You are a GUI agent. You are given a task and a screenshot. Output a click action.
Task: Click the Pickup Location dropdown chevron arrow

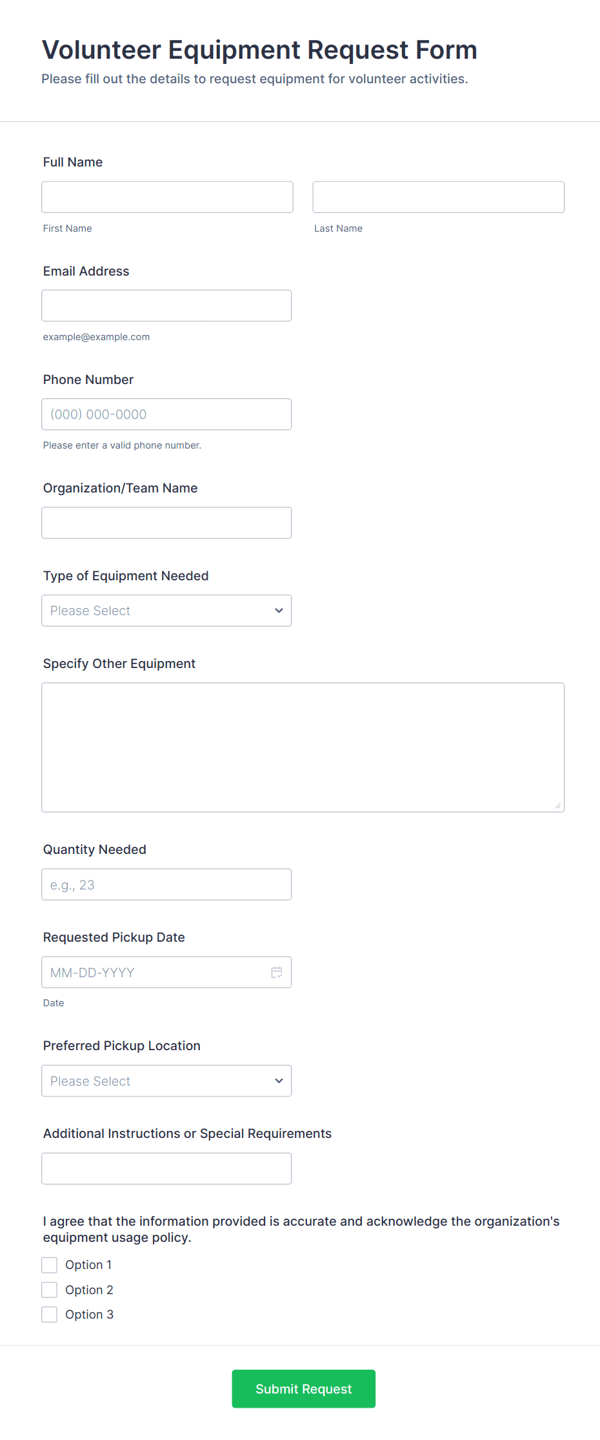(x=279, y=1081)
